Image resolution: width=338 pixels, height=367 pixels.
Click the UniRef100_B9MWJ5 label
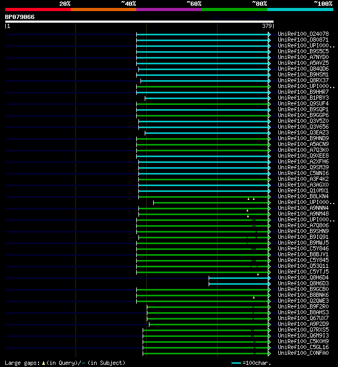[x=303, y=243]
